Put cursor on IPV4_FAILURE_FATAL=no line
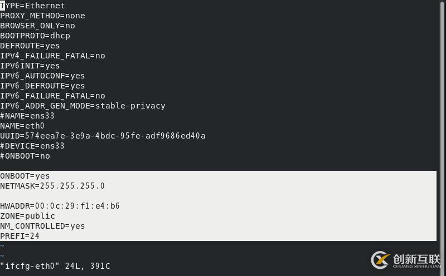The width and height of the screenshot is (446, 276). tap(52, 56)
